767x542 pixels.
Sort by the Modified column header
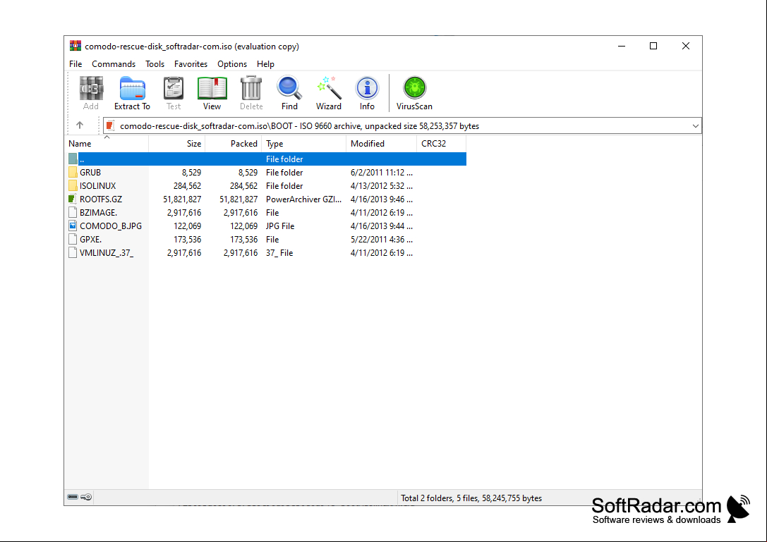pyautogui.click(x=381, y=144)
